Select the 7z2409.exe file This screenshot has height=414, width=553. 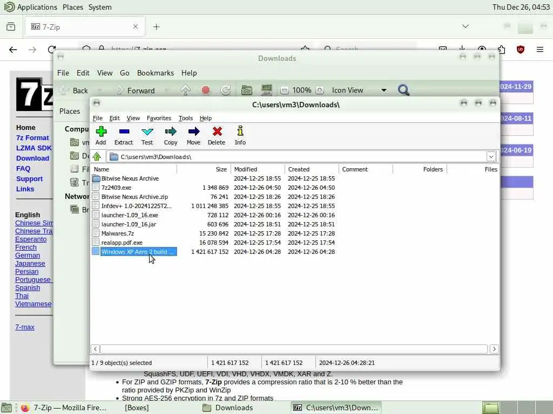pos(116,188)
